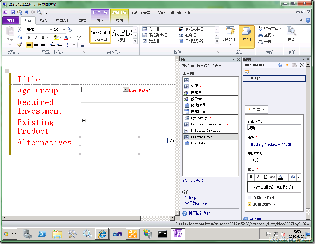Align text right in ribbon

click(x=43, y=45)
